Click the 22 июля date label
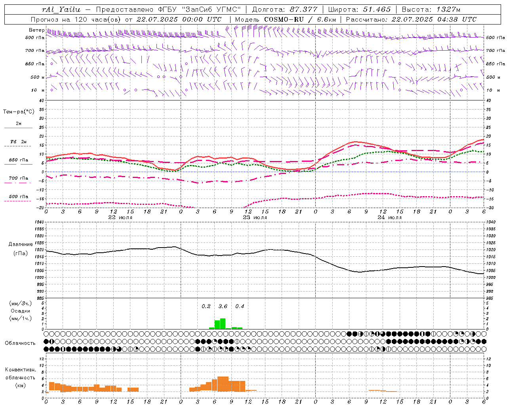 [x=120, y=218]
